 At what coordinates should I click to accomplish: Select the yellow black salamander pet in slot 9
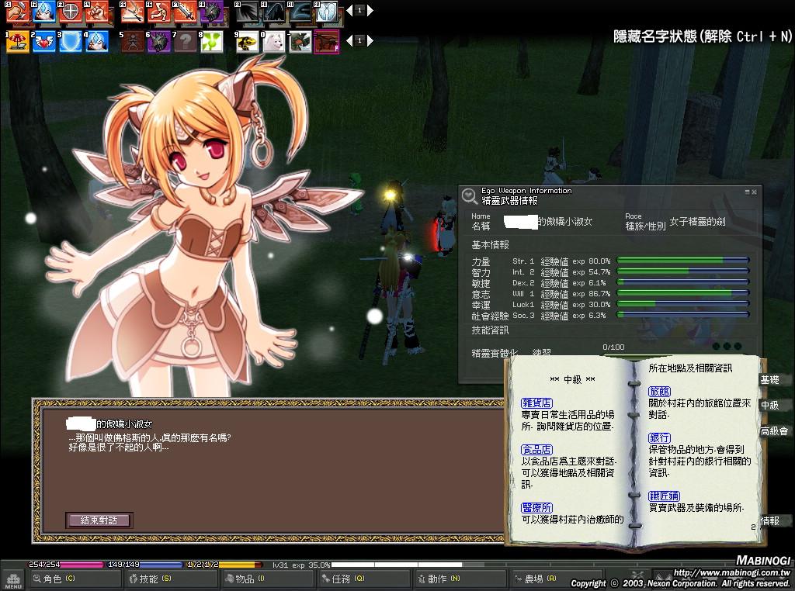pyautogui.click(x=248, y=42)
